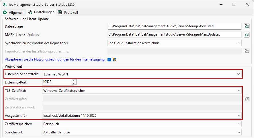The image size is (254, 138).
Task: Click the Synchronisierungsmodus des Repositorys label
Action: click(x=37, y=43)
